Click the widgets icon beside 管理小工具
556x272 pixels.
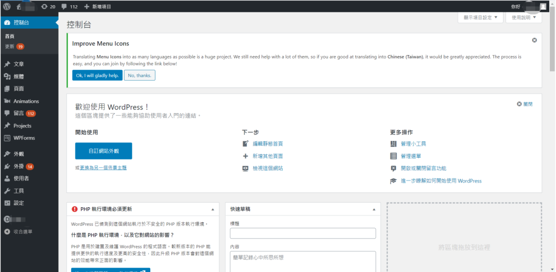tap(393, 144)
